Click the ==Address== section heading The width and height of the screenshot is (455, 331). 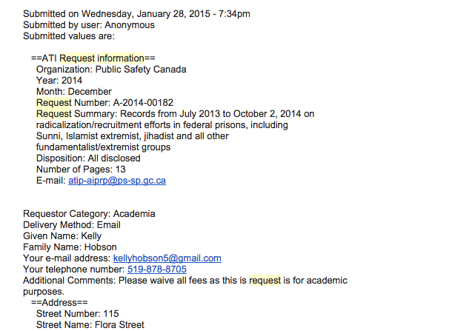(59, 302)
